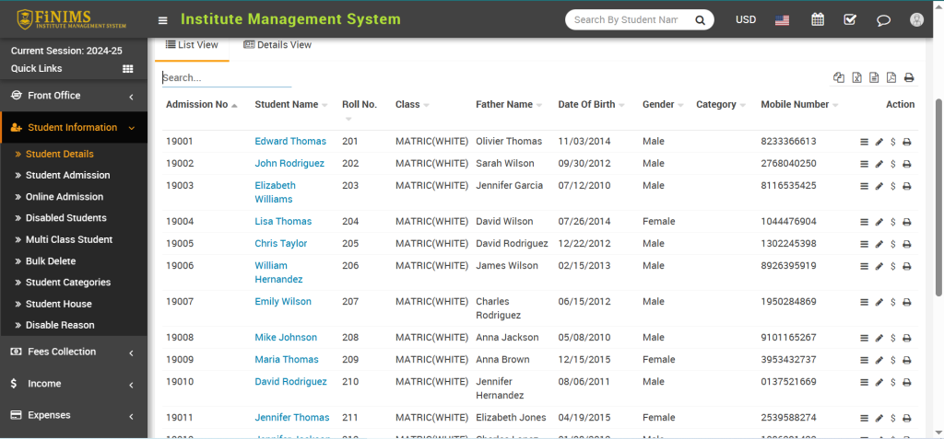Copy the table using the copy icon
Screen dimensions: 944x439
(x=839, y=78)
